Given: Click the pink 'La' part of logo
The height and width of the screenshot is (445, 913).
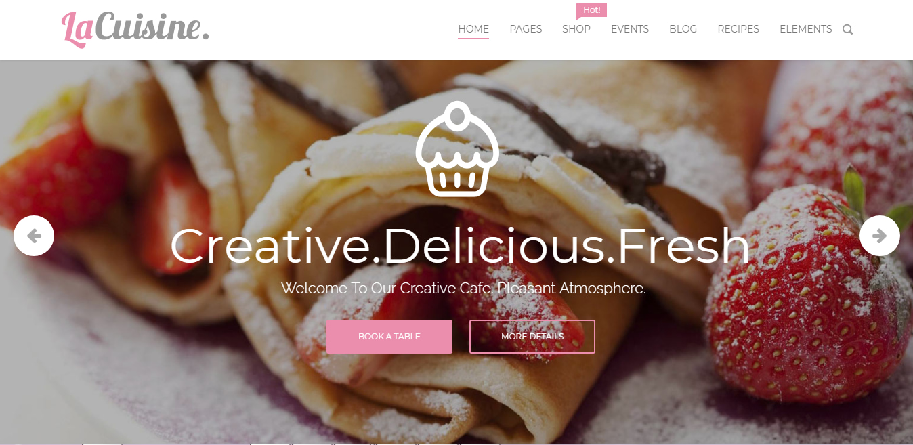Looking at the screenshot, I should pos(78,29).
